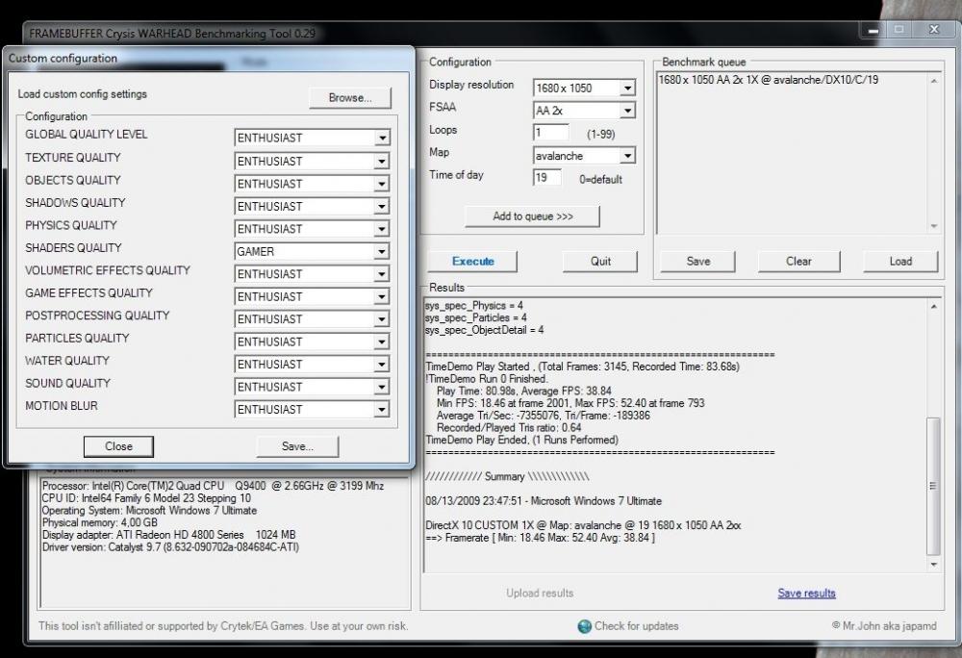
Task: Click the Add to queue button
Action: click(x=532, y=216)
